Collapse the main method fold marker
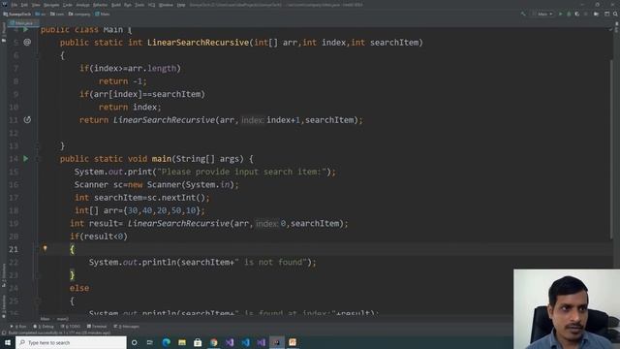The width and height of the screenshot is (620, 349). click(x=39, y=159)
